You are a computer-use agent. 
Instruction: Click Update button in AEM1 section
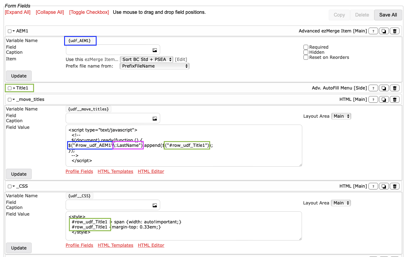point(19,76)
